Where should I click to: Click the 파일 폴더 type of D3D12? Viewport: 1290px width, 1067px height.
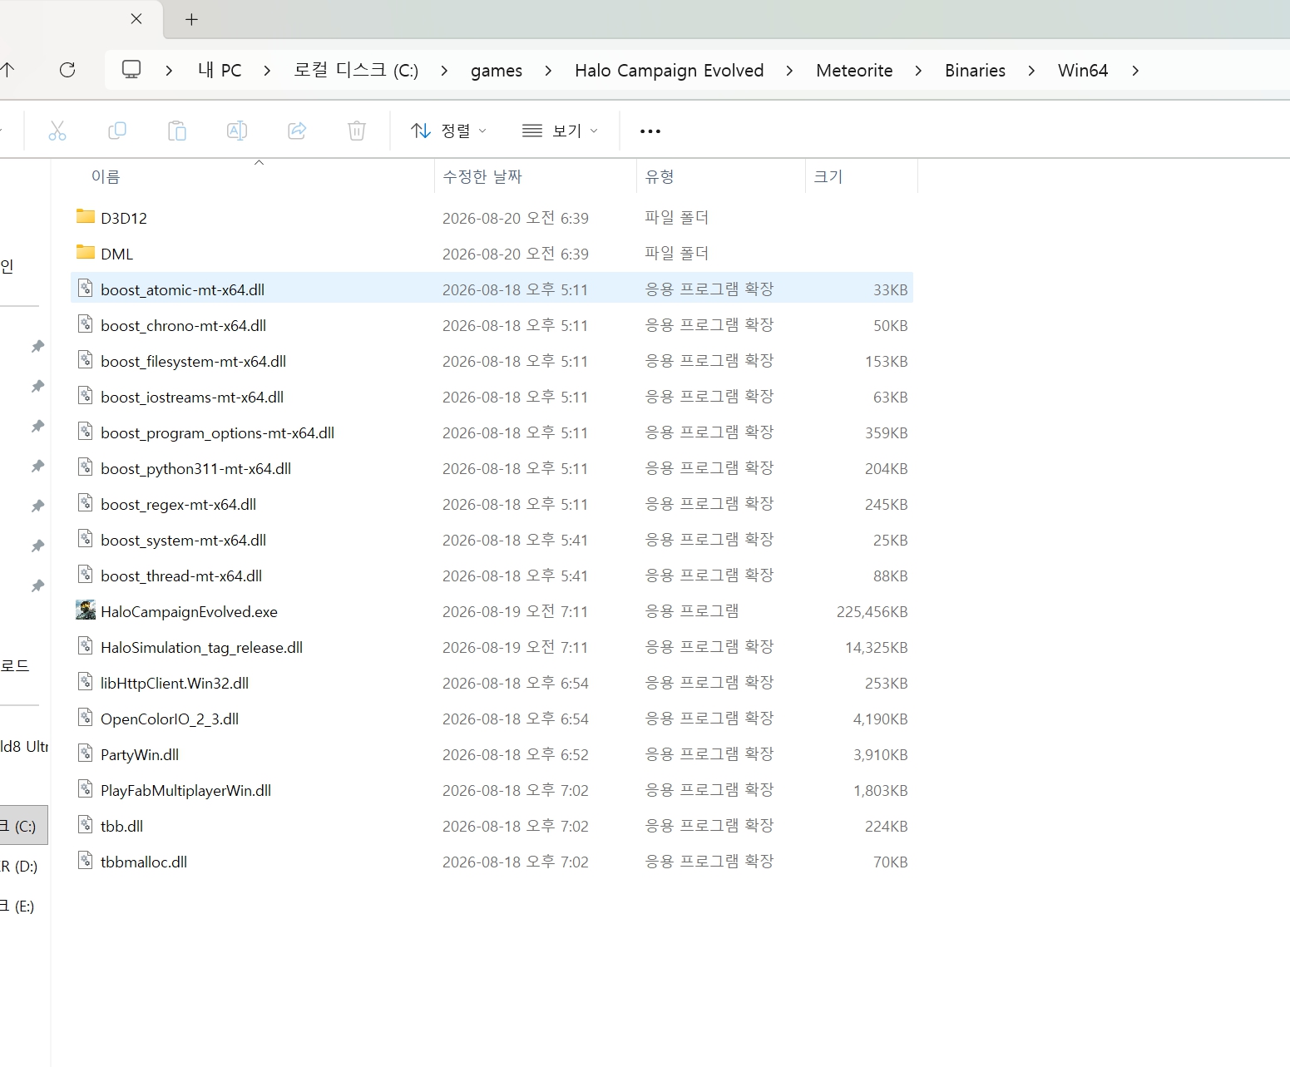tap(677, 217)
